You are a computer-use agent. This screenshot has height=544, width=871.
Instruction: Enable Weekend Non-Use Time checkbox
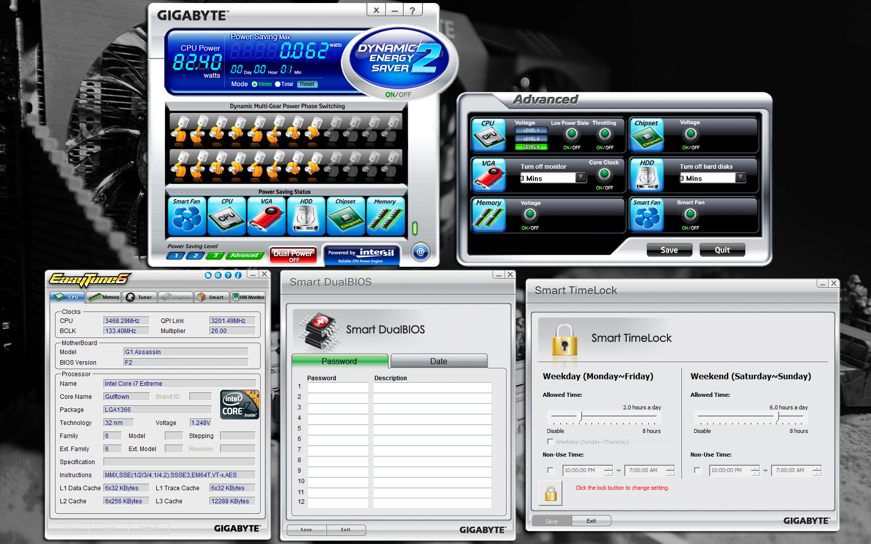[697, 471]
